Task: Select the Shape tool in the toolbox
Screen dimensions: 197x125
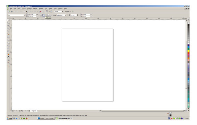Action: point(8,23)
